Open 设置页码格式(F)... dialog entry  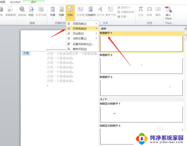(x=82, y=44)
